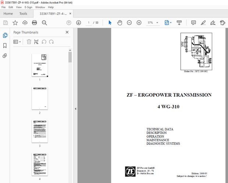
Task: Zoom out with minus icon
Action: pyautogui.click(x=129, y=23)
